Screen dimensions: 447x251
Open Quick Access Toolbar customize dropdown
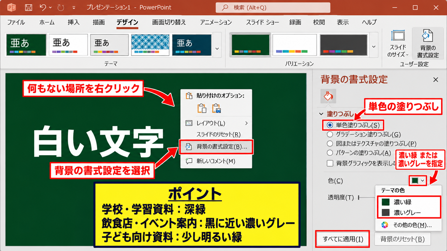click(74, 8)
